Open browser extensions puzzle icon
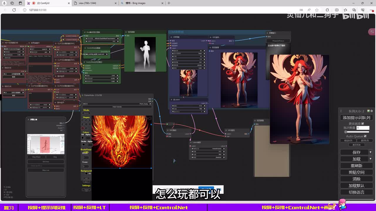Screen dimensions: 376x211 click(x=327, y=10)
